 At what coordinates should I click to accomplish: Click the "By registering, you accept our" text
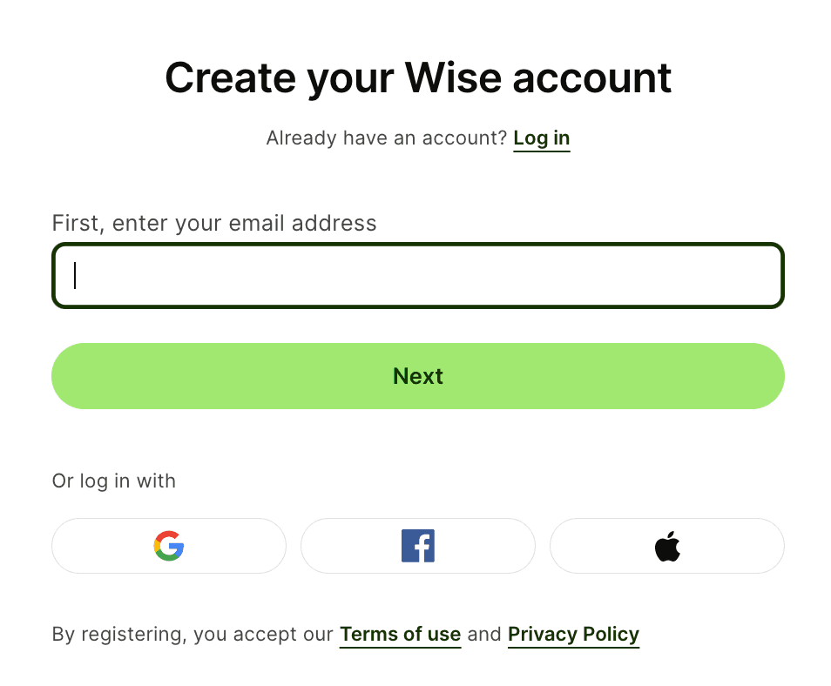[193, 635]
